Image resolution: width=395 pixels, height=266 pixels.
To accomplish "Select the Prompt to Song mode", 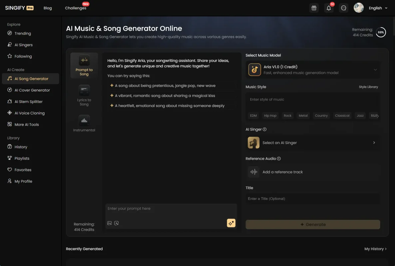I will pyautogui.click(x=84, y=66).
